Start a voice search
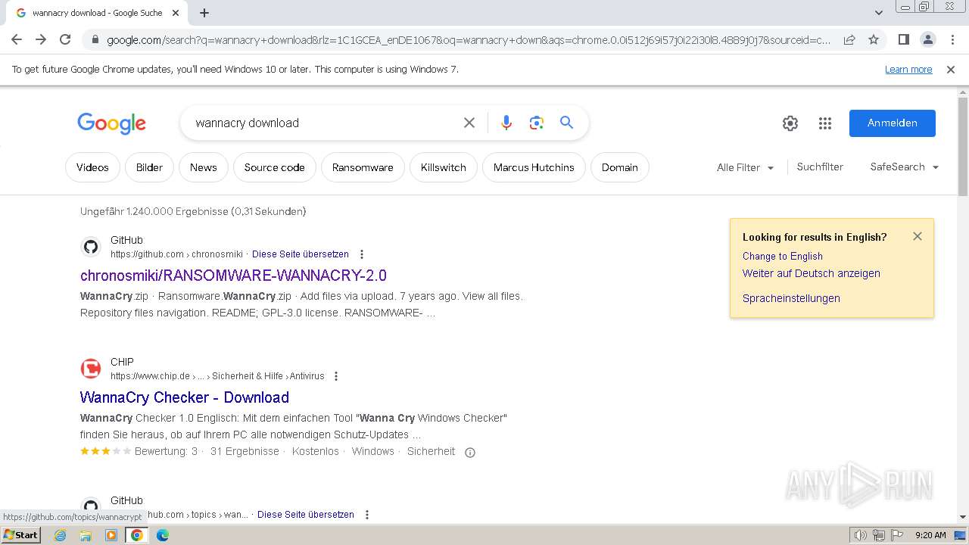This screenshot has width=969, height=545. point(506,123)
